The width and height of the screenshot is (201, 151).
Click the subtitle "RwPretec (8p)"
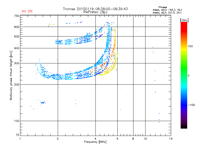[95, 12]
